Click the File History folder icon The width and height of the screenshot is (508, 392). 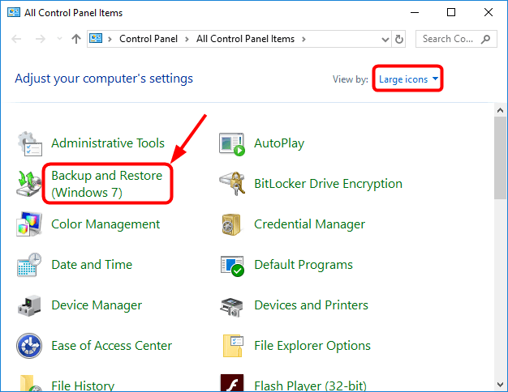click(x=31, y=384)
